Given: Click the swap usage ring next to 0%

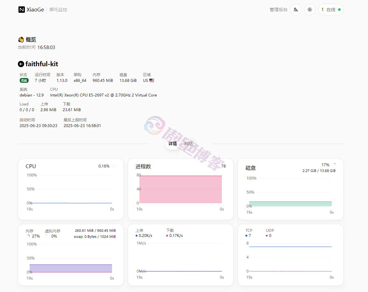Looking at the screenshot, I should 47,236.
